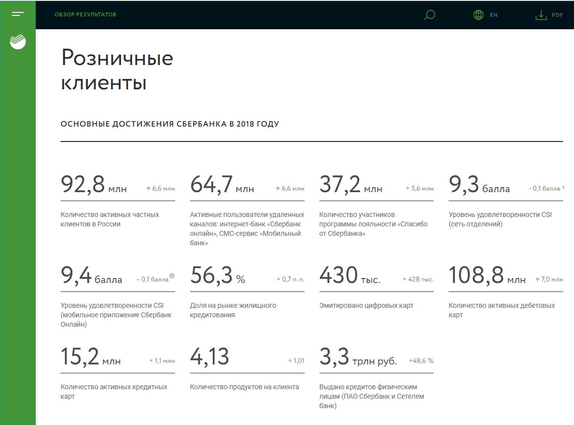This screenshot has width=574, height=425.
Task: Click the footnote mark beside -0,1 балла of 9,3
Action: 563,187
